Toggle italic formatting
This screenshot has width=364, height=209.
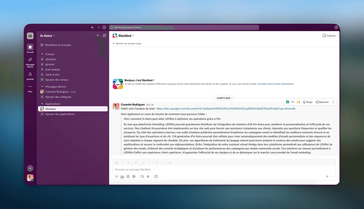coord(122,163)
